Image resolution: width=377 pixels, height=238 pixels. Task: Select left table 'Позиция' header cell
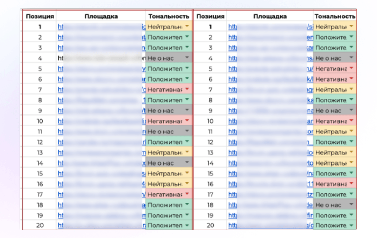click(x=40, y=16)
